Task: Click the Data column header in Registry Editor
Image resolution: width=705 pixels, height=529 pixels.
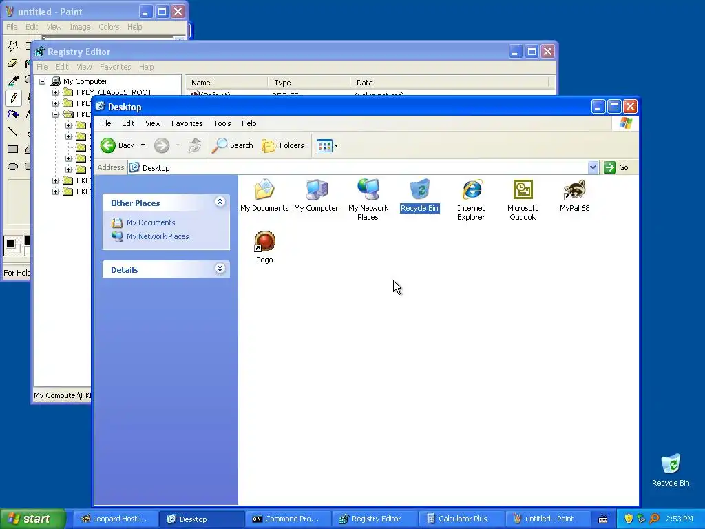Action: (x=449, y=83)
